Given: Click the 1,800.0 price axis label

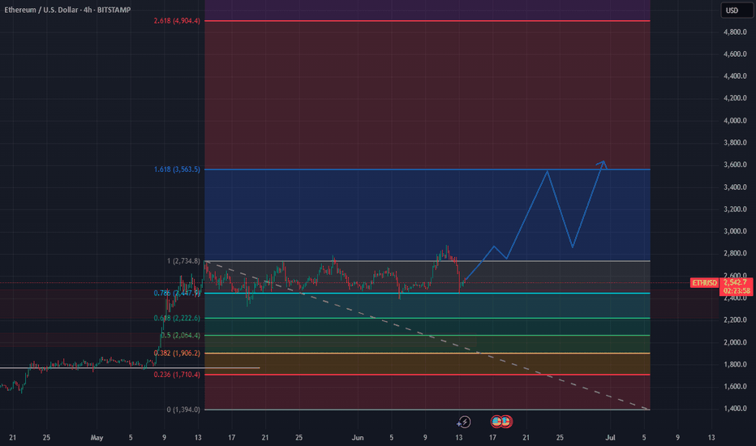Looking at the screenshot, I should pyautogui.click(x=735, y=365).
